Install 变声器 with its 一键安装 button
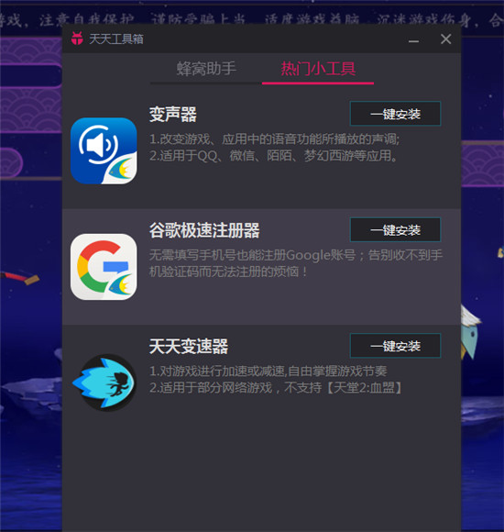504x532 pixels. pos(395,114)
